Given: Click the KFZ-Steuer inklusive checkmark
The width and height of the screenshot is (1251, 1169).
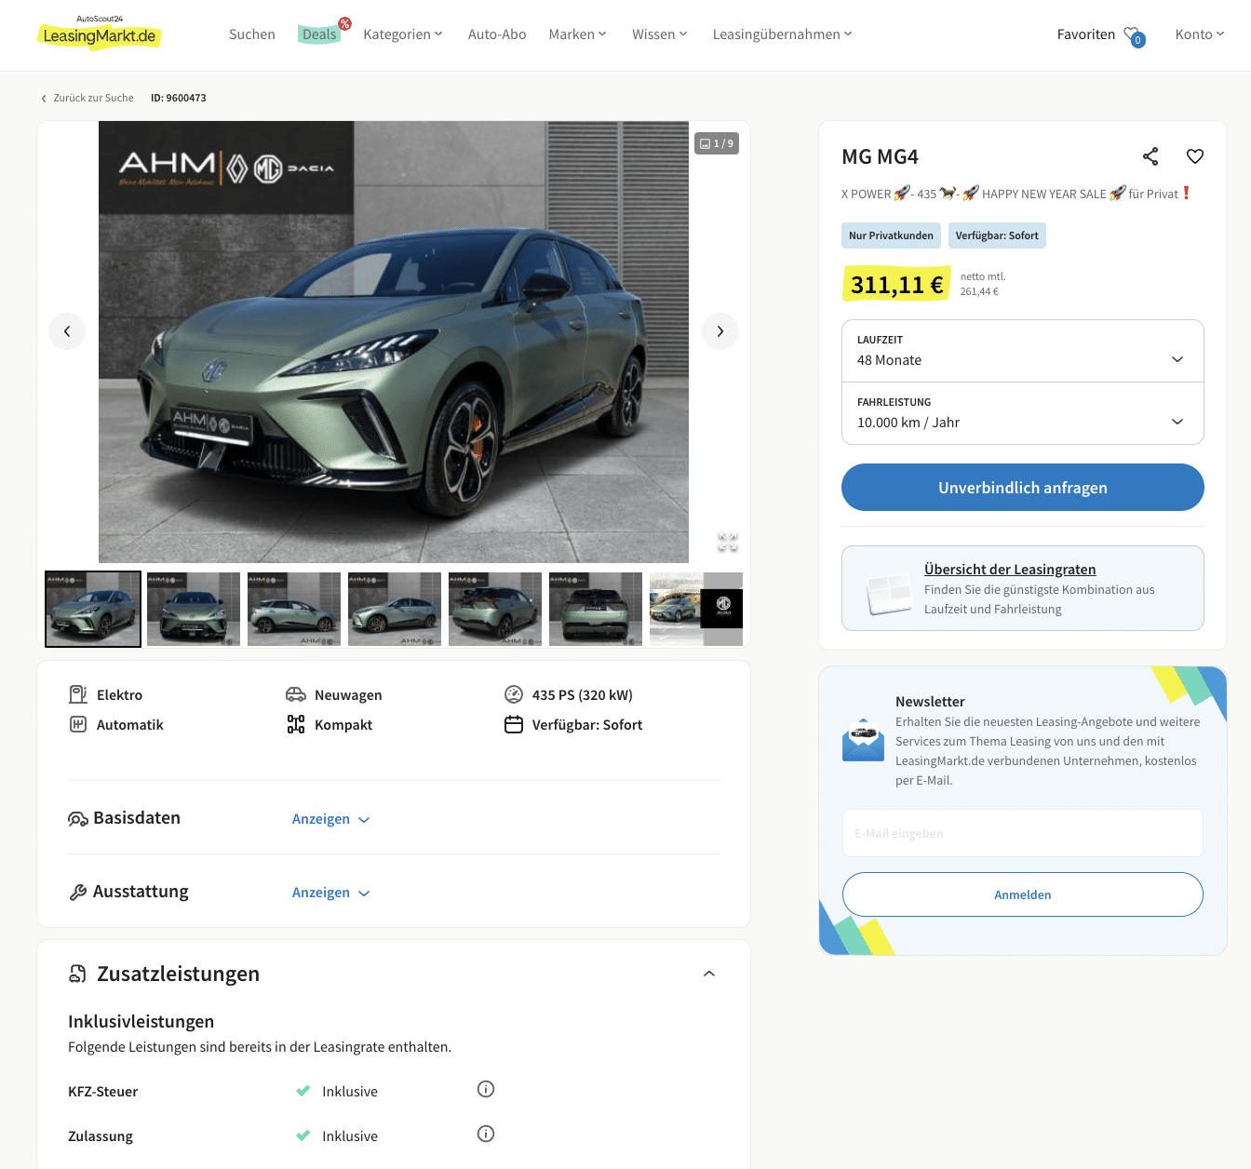Looking at the screenshot, I should 303,1091.
